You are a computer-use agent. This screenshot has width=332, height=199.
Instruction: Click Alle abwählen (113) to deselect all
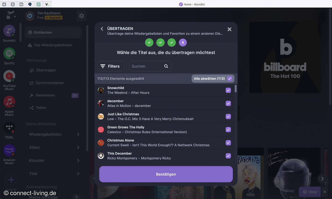click(213, 78)
